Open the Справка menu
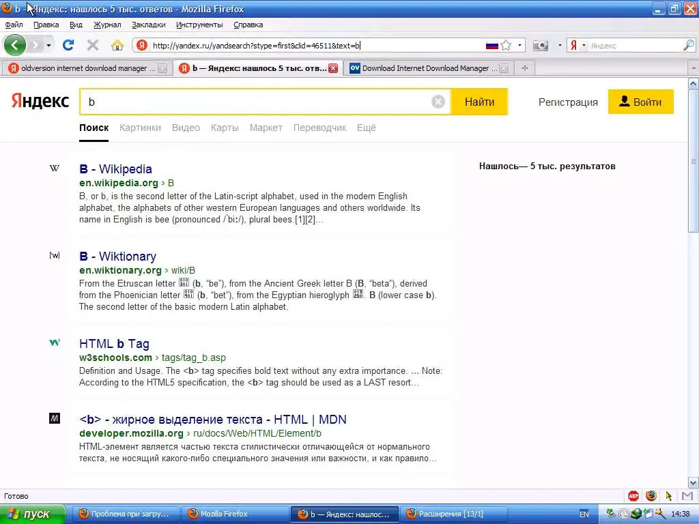The height and width of the screenshot is (524, 699). tap(248, 25)
